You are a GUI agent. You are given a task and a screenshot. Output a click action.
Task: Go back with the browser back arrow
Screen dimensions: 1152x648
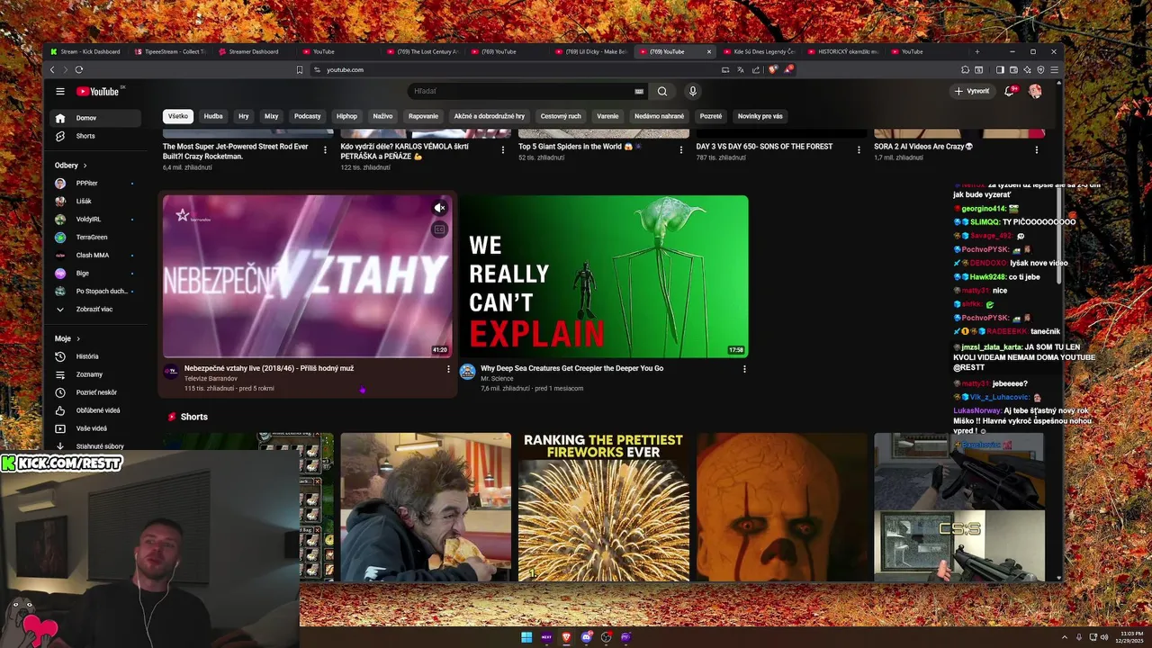click(52, 69)
